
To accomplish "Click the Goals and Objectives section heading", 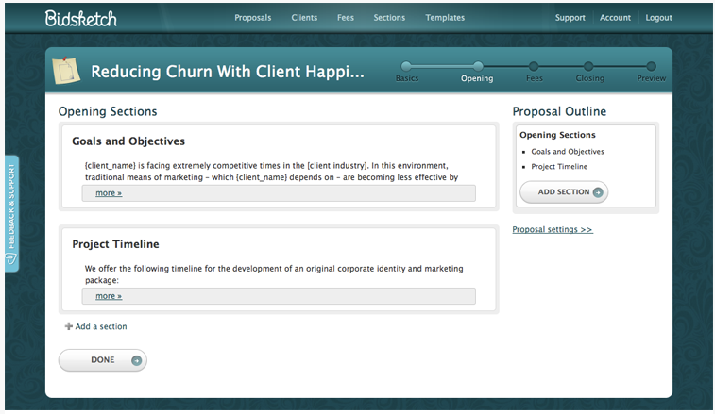I will [x=128, y=141].
